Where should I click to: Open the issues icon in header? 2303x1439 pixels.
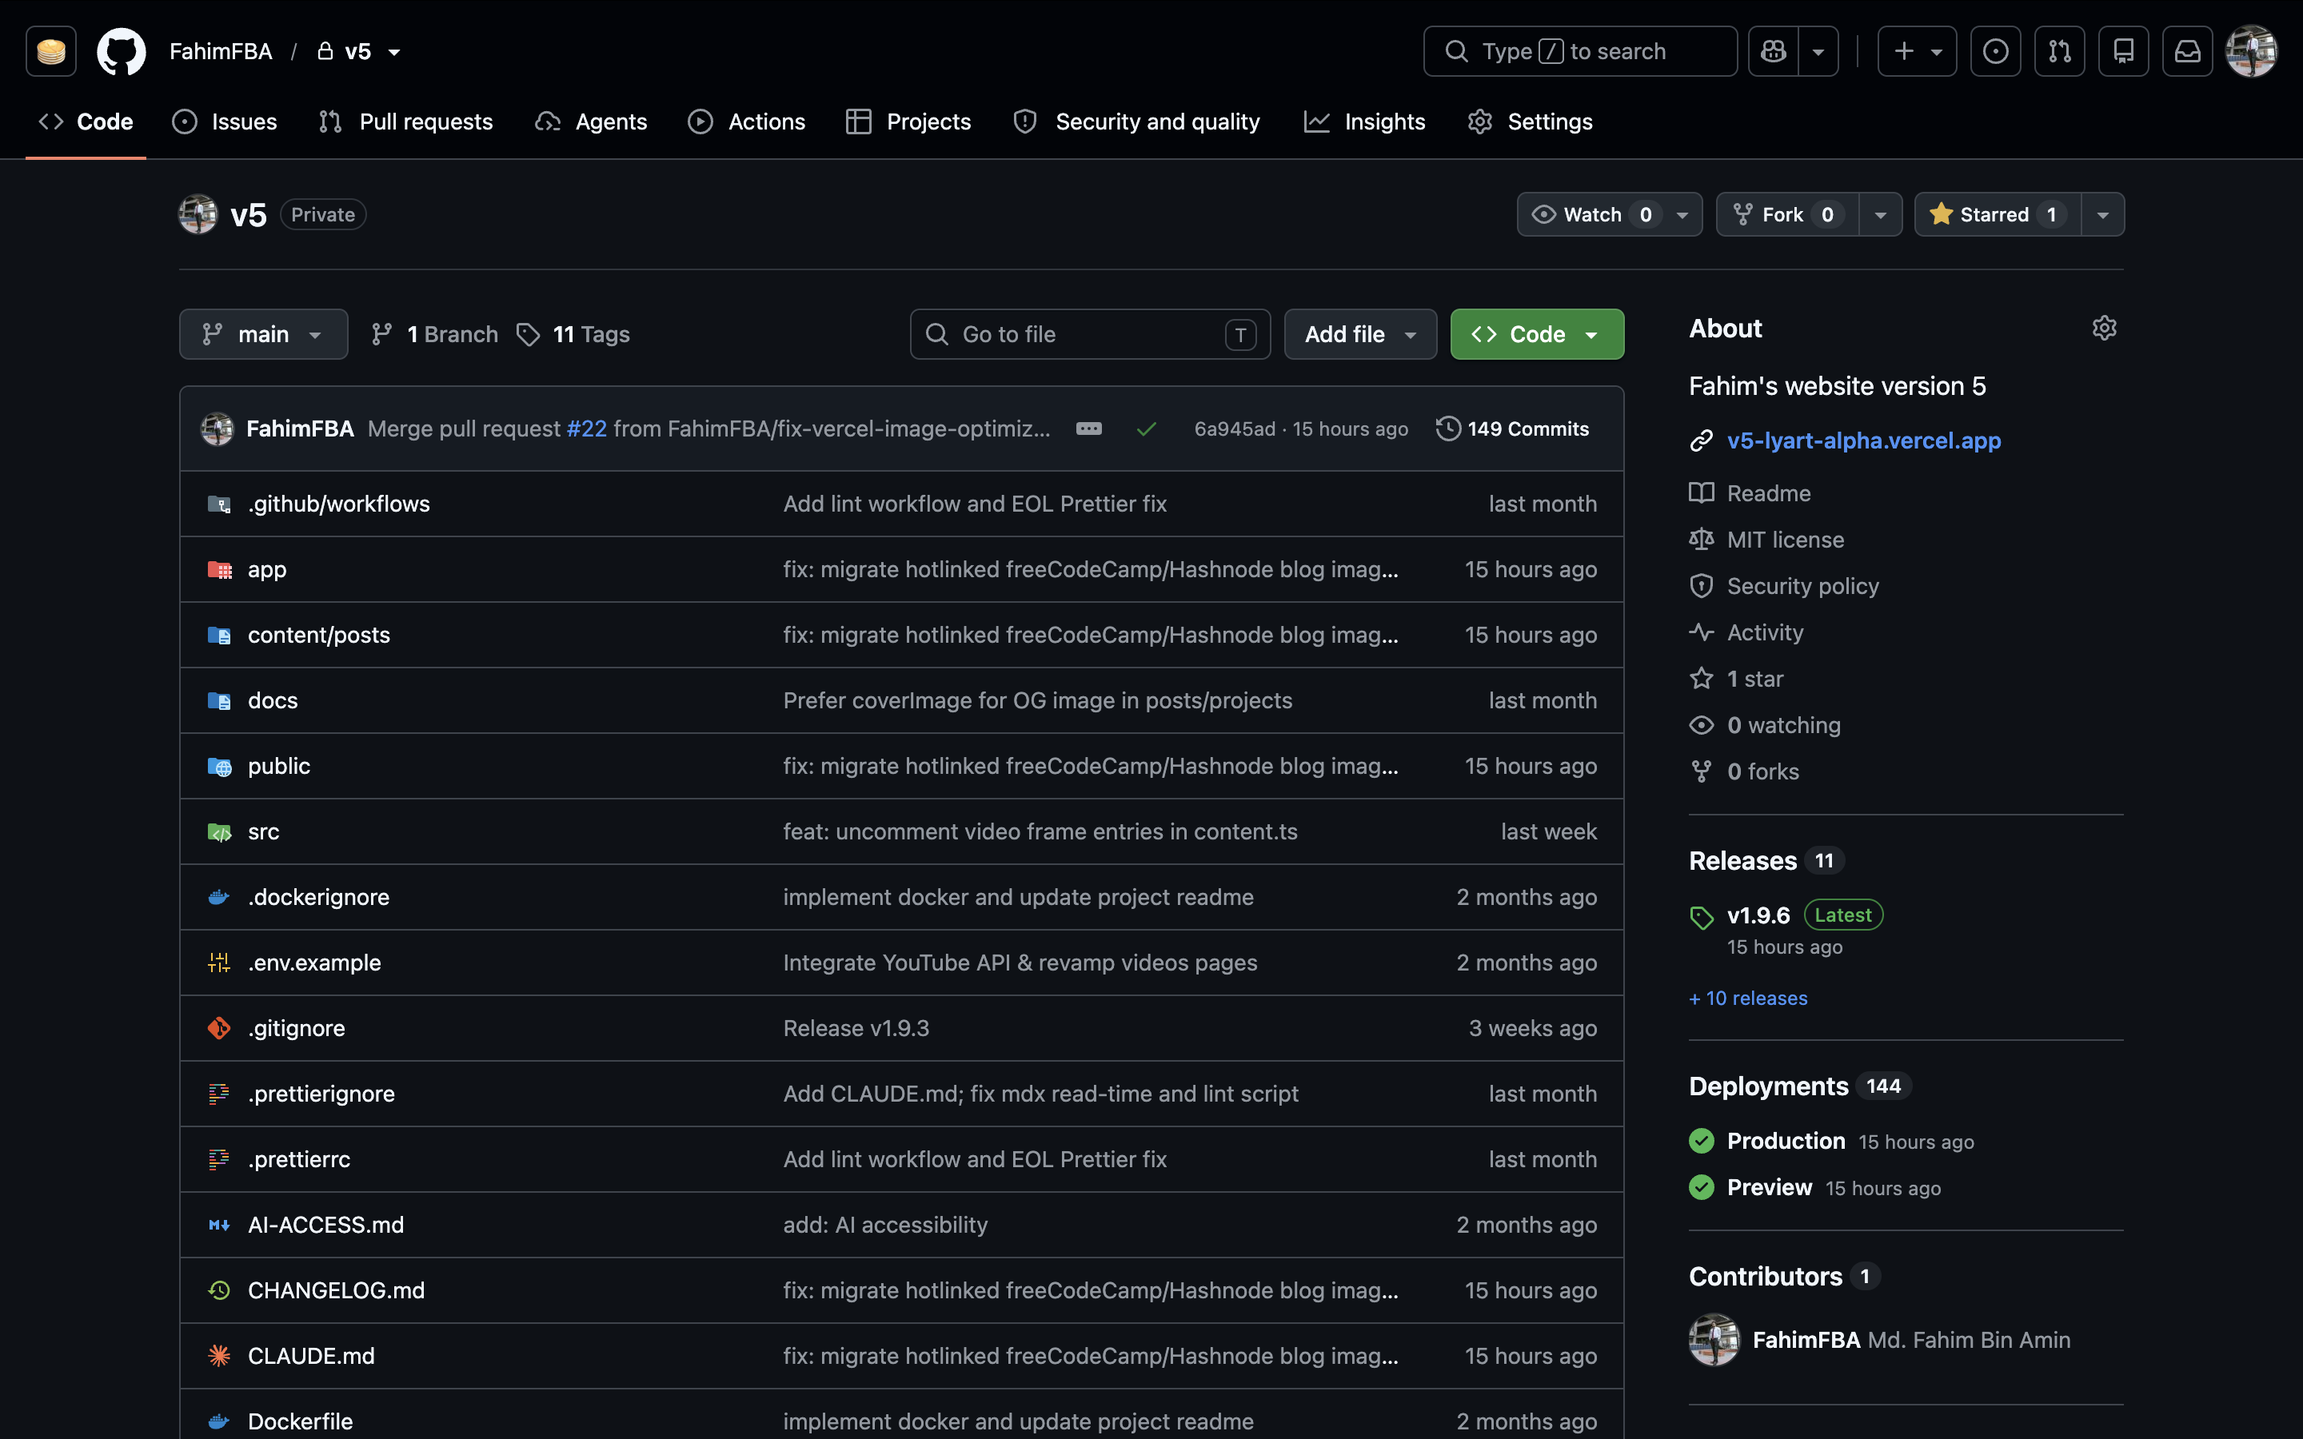click(1996, 51)
